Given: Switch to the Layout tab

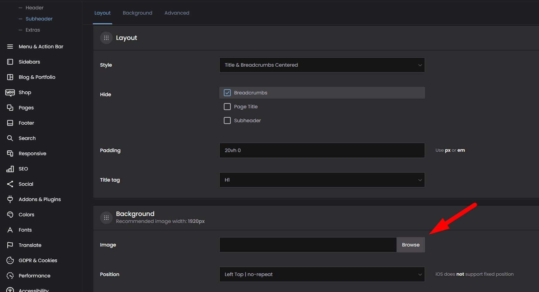Looking at the screenshot, I should pyautogui.click(x=103, y=13).
